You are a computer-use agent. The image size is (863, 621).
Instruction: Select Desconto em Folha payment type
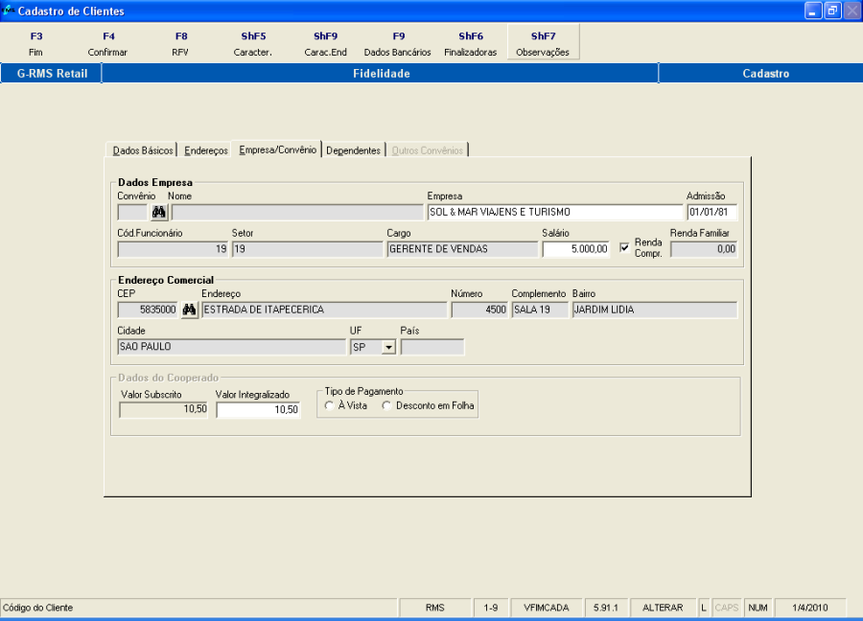click(x=387, y=405)
